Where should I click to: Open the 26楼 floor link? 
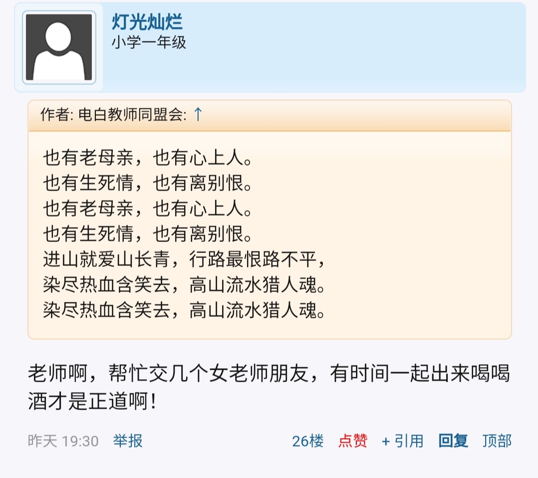pyautogui.click(x=307, y=441)
